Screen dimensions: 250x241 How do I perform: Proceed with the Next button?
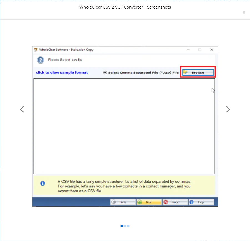coord(149,202)
